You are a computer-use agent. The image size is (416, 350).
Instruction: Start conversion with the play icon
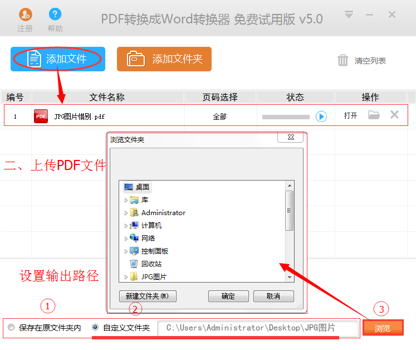coord(321,116)
